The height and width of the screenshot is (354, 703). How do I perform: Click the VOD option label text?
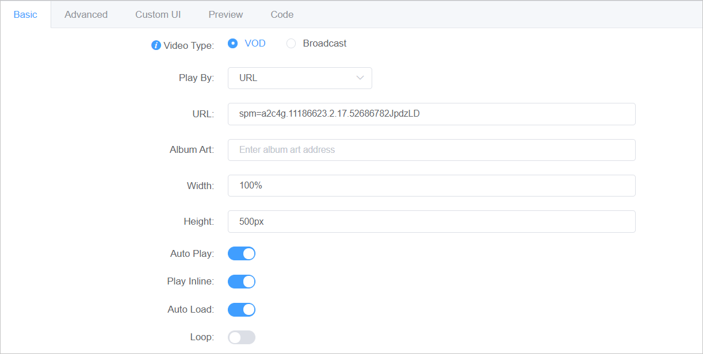click(255, 44)
